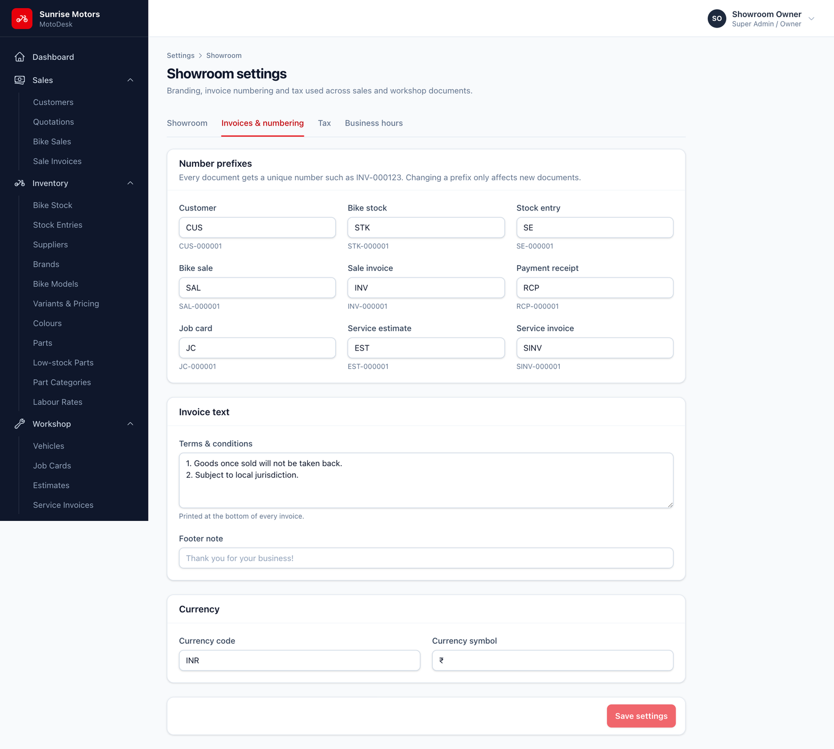The image size is (834, 749).
Task: Collapse the Workshop menu section
Action: pos(130,424)
